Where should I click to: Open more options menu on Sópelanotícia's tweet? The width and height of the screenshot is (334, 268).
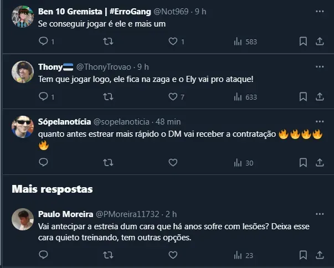pos(320,121)
